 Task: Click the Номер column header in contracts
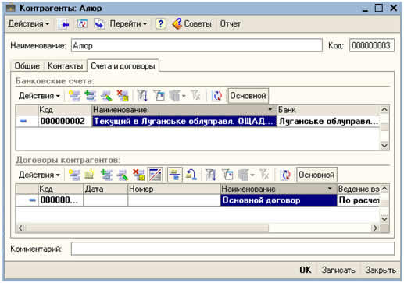[174, 189]
